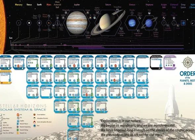This screenshot has height=140, width=195.
Task: Click the Uranus planet image
Action: [132, 23]
